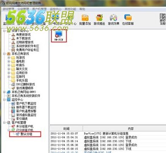166x153 pixels.
Task: Open 在线客服 chat support
Action: coord(128,19)
